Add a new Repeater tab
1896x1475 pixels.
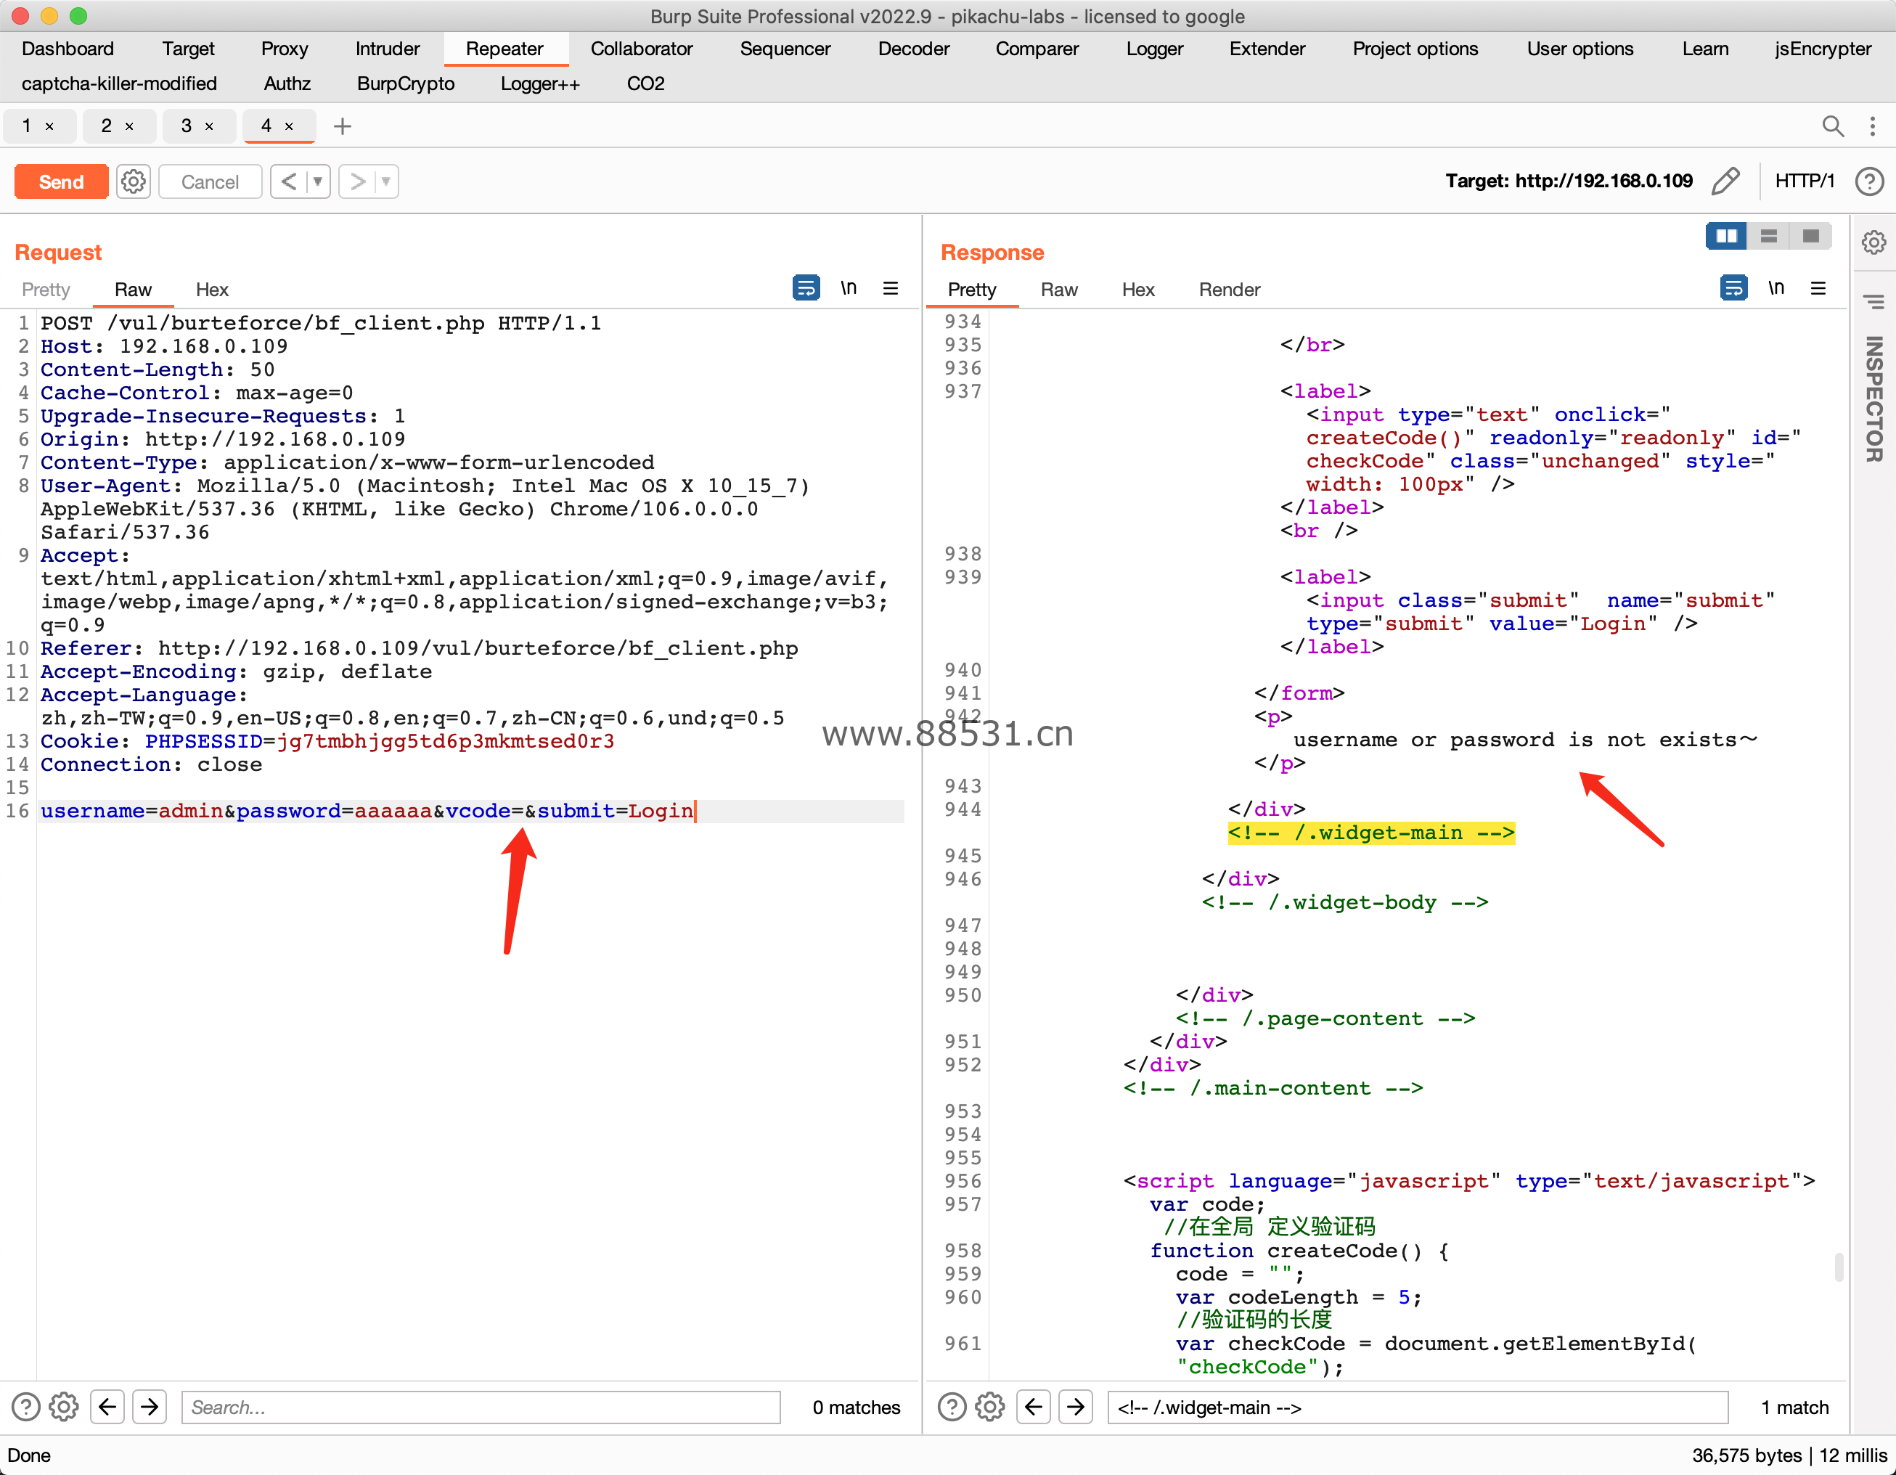pos(343,126)
